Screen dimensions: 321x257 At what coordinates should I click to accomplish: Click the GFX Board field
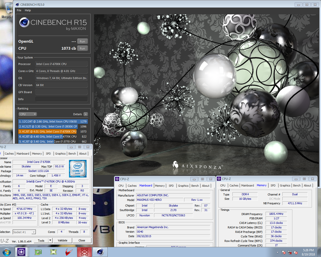point(61,92)
